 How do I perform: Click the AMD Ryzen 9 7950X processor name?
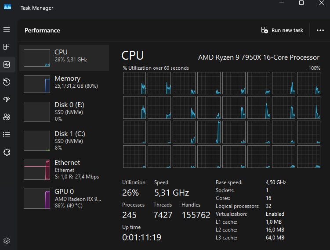click(258, 57)
